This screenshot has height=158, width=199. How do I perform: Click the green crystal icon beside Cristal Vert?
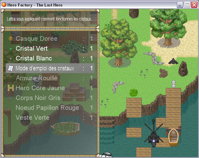pos(11,48)
